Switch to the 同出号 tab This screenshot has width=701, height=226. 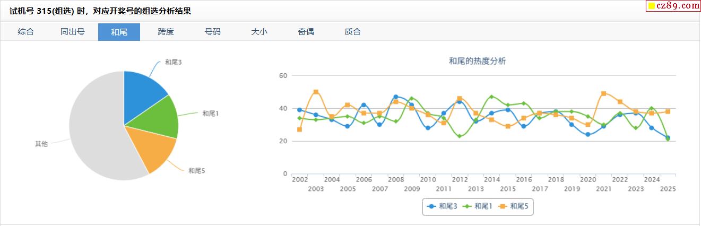(72, 32)
